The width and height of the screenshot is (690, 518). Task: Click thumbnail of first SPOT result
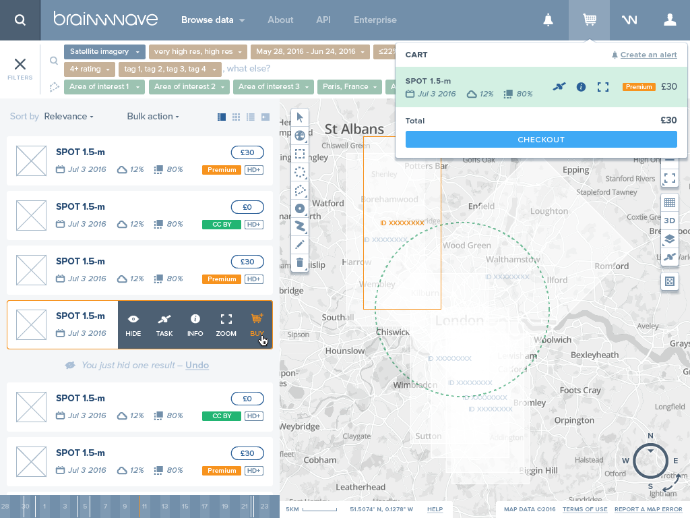pyautogui.click(x=31, y=161)
